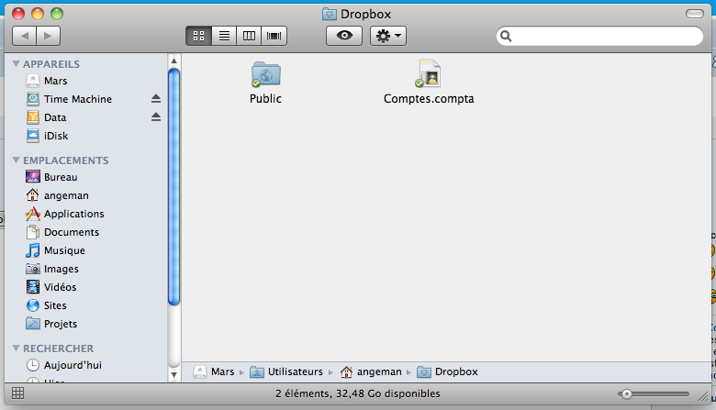716x410 pixels.
Task: Open Bureau in sidebar
Action: point(51,177)
